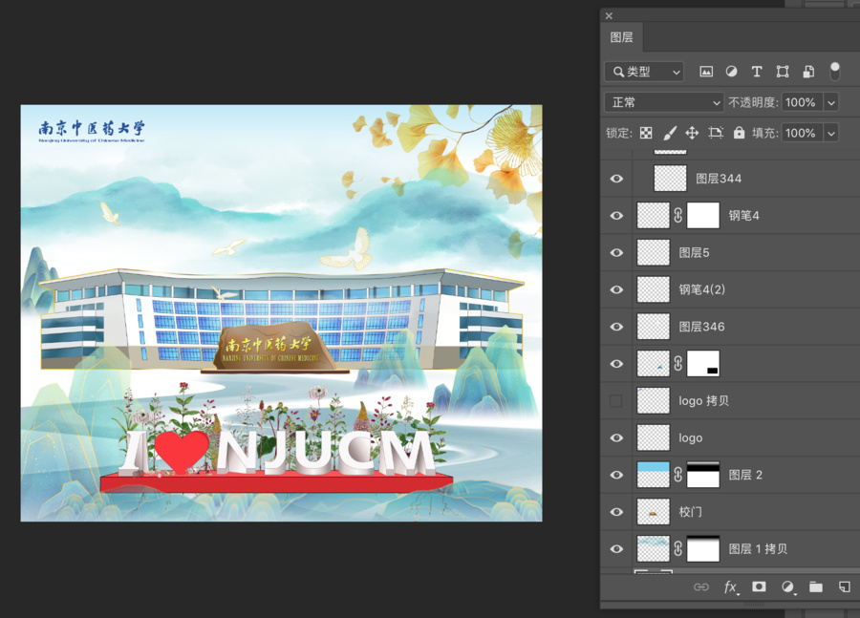
Task: Open the fx layer style menu
Action: click(x=731, y=587)
